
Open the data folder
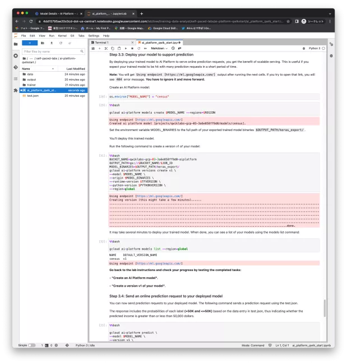[54, 74]
